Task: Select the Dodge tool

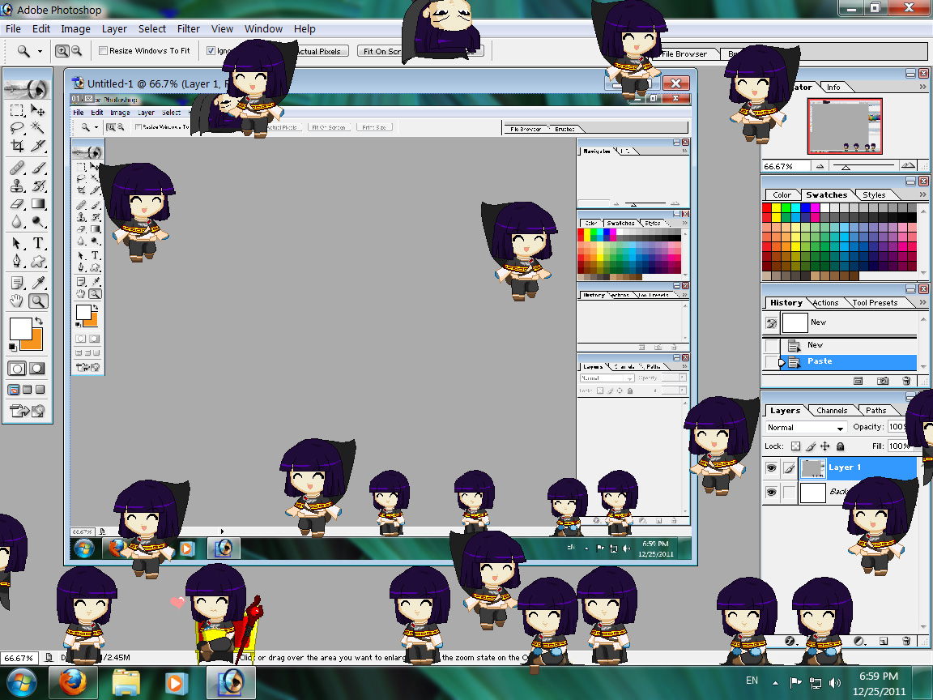Action: 37,222
